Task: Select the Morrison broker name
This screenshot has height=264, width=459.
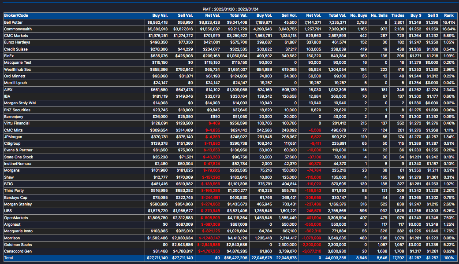Action: point(12,238)
